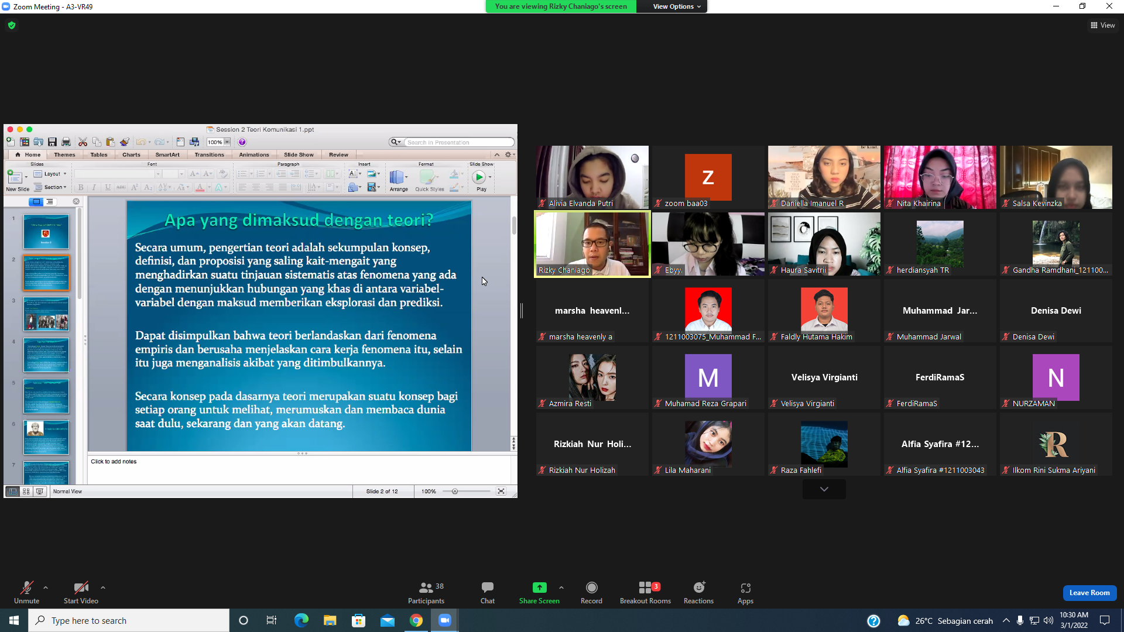Open the Zoom Chat panel
This screenshot has width=1124, height=632.
pyautogui.click(x=488, y=592)
